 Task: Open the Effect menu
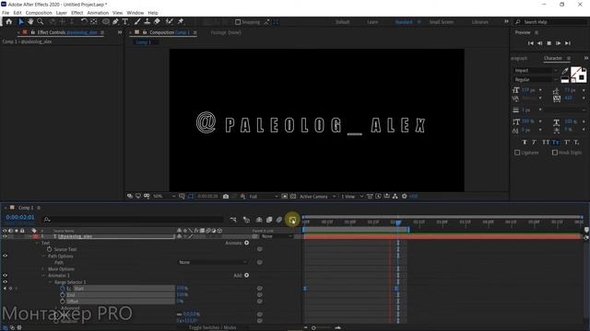coord(77,13)
